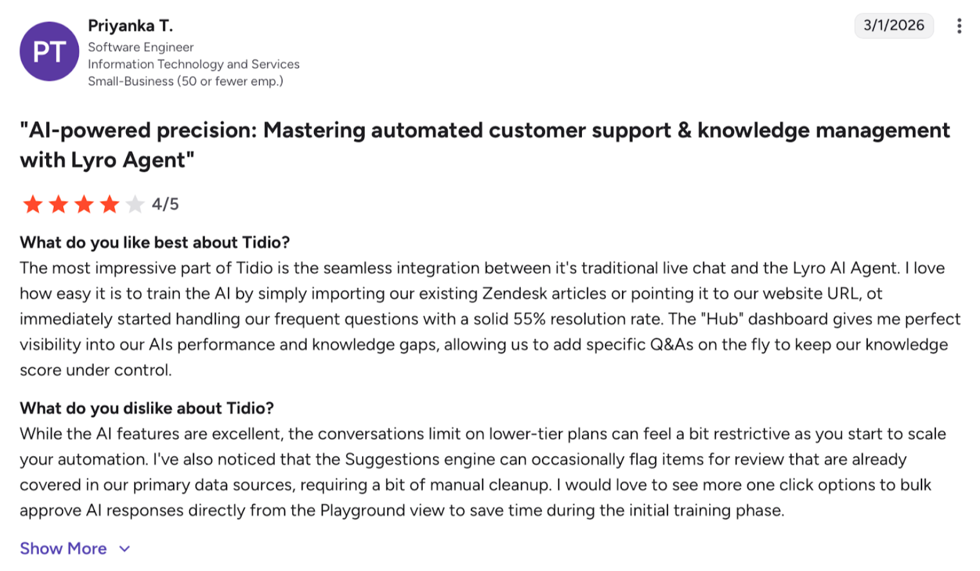Click the fifth gray rating star
The height and width of the screenshot is (571, 980).
[x=135, y=204]
